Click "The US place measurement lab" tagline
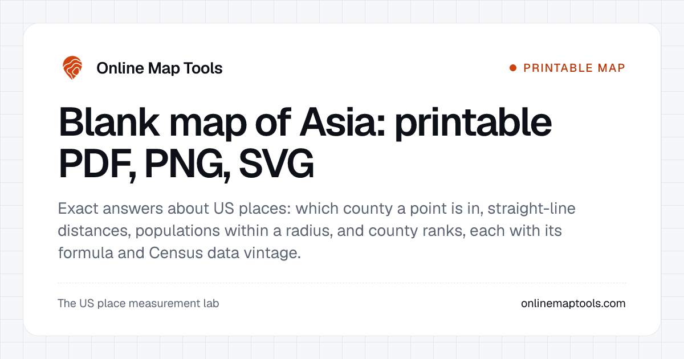Screen dimensions: 684x359 (139, 303)
